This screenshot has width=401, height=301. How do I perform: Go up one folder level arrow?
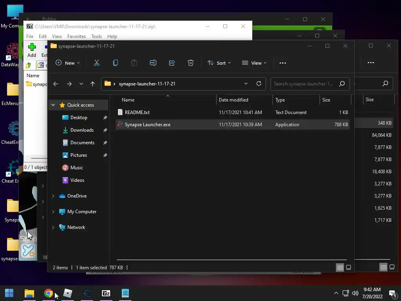(x=92, y=84)
